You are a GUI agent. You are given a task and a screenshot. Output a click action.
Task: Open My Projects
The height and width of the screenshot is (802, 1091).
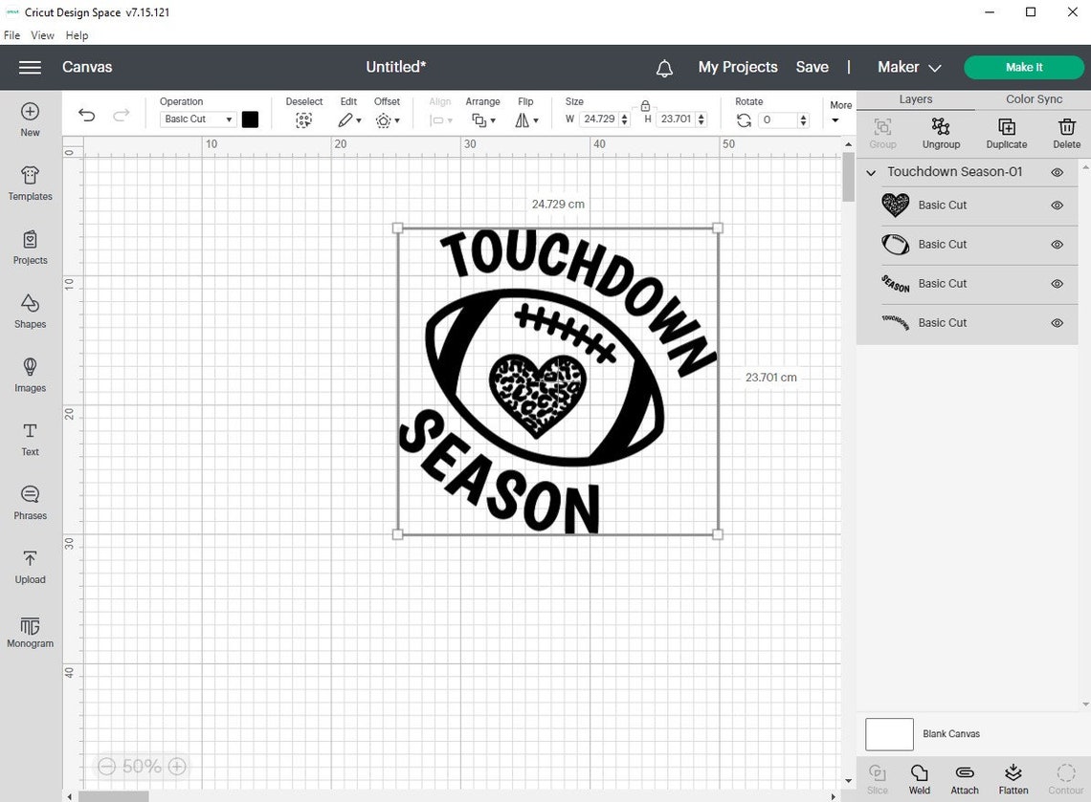[x=737, y=67]
